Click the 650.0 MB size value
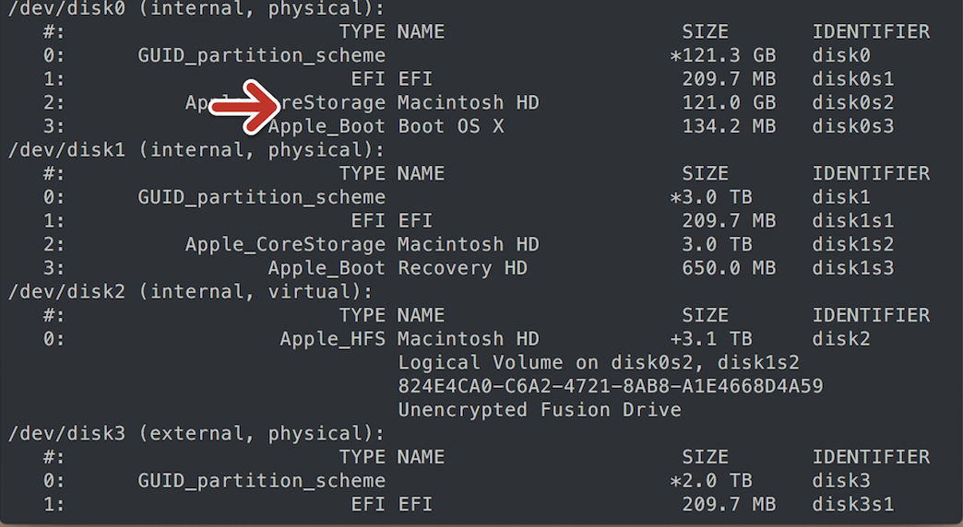Screen dimensions: 963x527 (729, 268)
